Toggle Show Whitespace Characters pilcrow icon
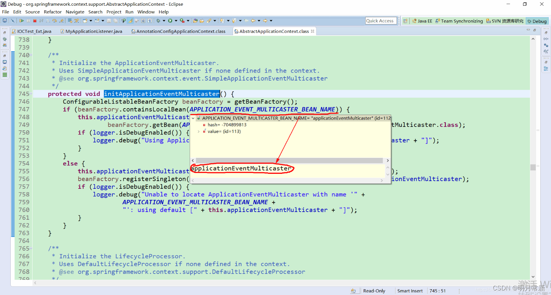551x295 pixels. tap(150, 21)
